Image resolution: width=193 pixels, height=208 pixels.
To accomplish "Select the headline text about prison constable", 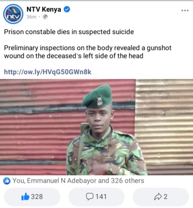I will (69, 32).
